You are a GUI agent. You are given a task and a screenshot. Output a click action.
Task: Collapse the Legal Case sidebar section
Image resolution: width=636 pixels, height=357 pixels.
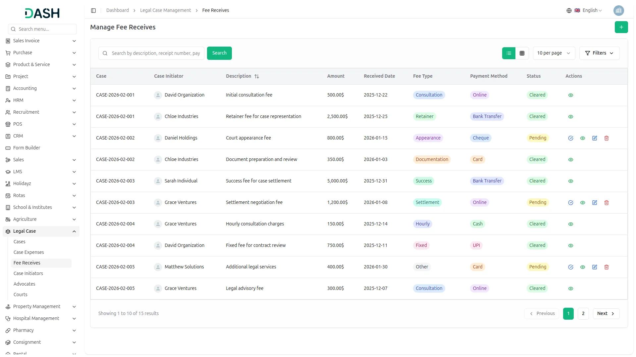tap(40, 231)
